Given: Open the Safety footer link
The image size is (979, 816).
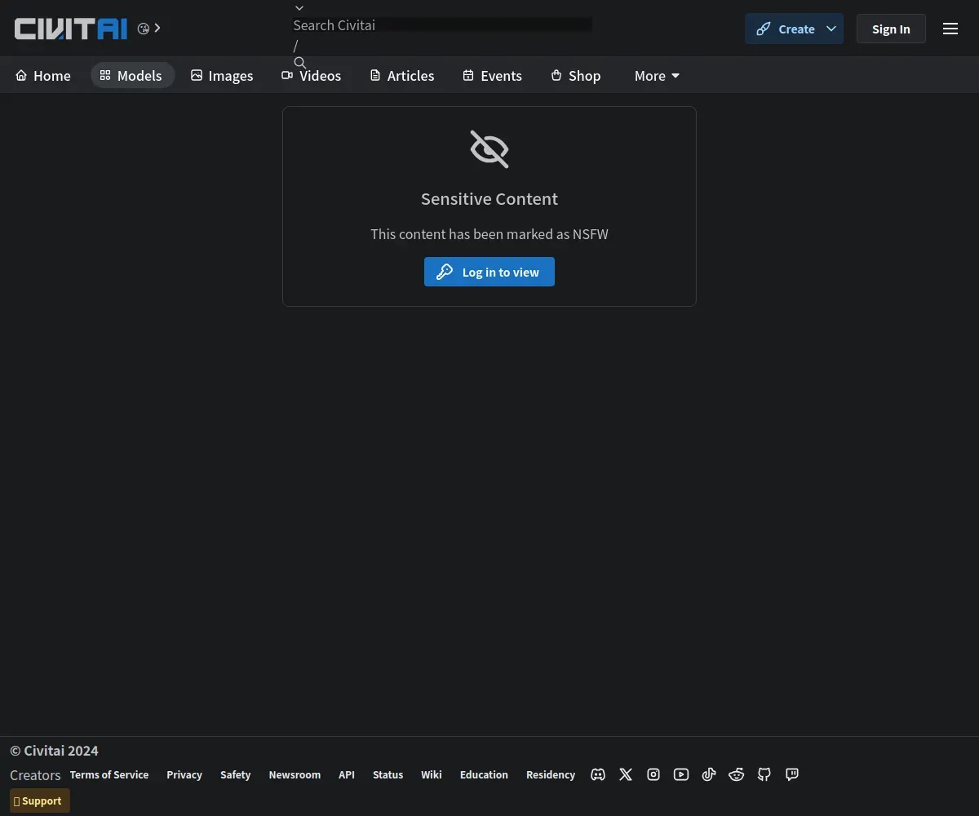Looking at the screenshot, I should [235, 774].
